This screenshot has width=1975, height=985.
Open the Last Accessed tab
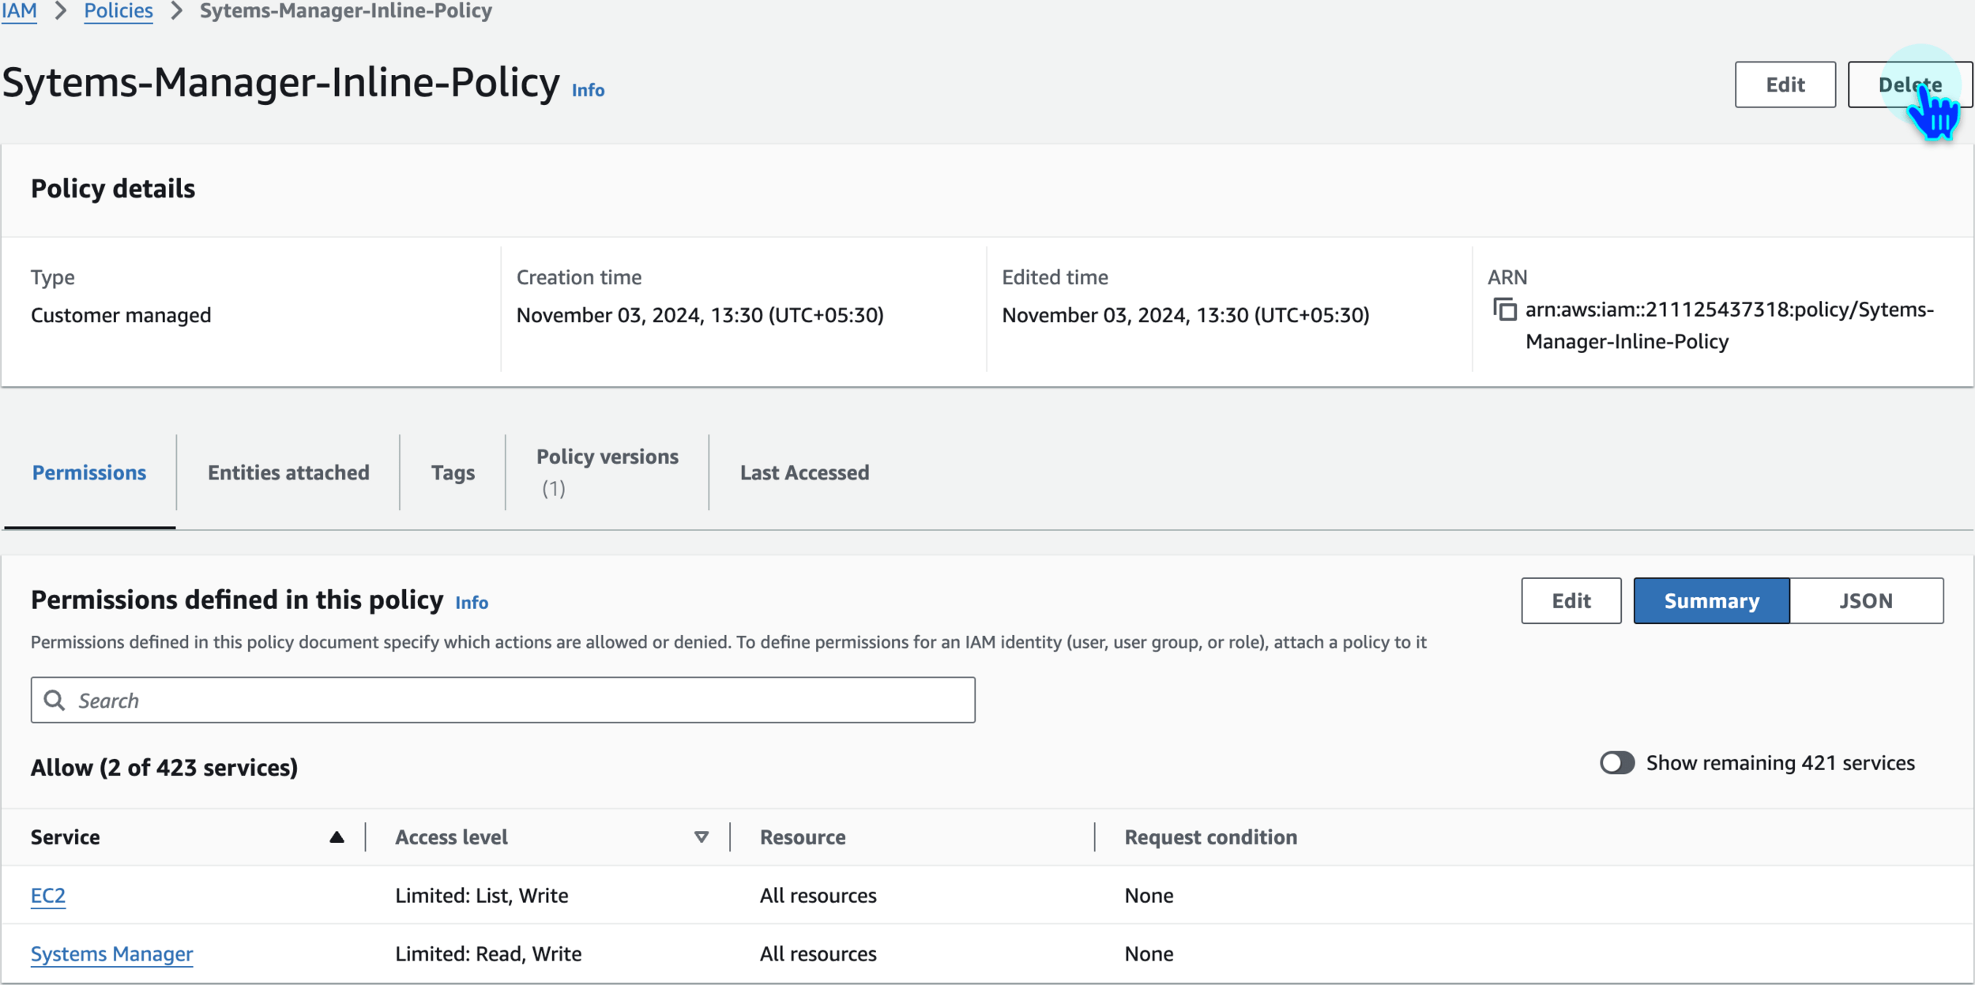click(x=804, y=472)
